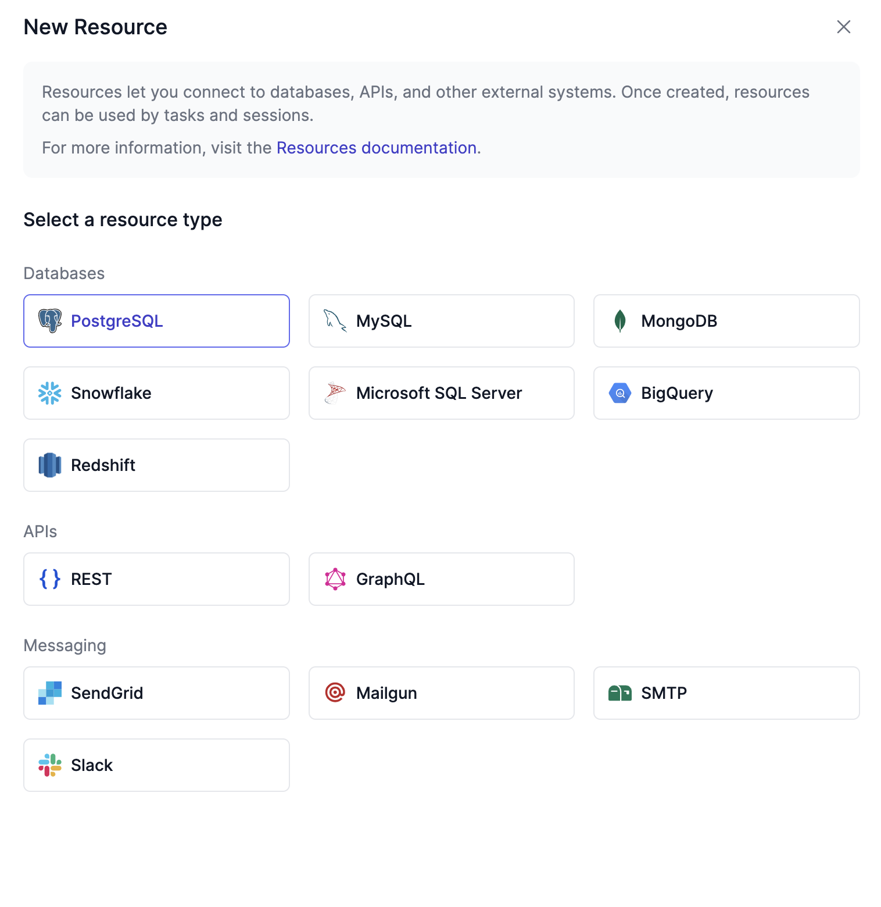Select the PostgreSQL label text
The height and width of the screenshot is (907, 881).
(x=117, y=321)
